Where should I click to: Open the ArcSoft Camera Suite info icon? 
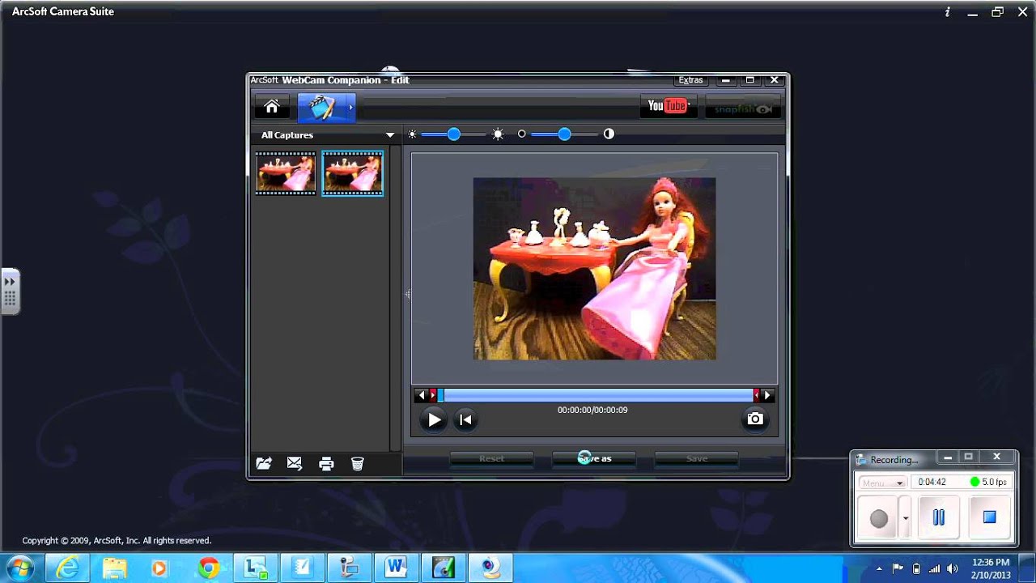pyautogui.click(x=948, y=12)
